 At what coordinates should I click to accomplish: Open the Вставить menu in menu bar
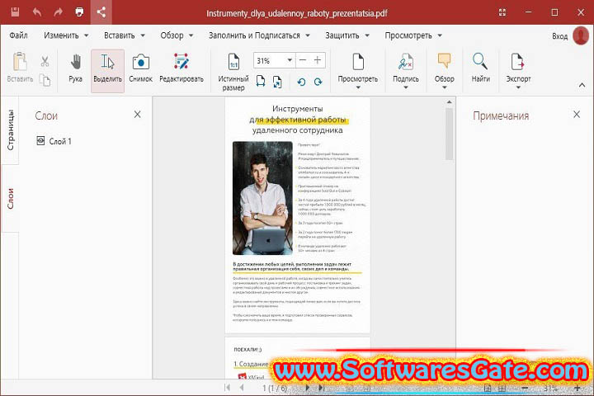[x=125, y=35]
